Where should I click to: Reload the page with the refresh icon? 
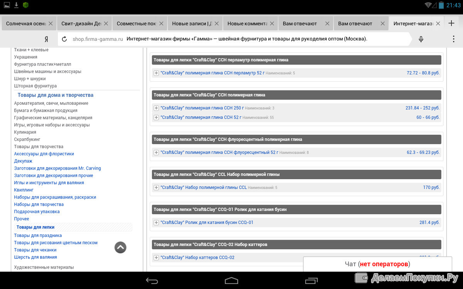tap(64, 39)
